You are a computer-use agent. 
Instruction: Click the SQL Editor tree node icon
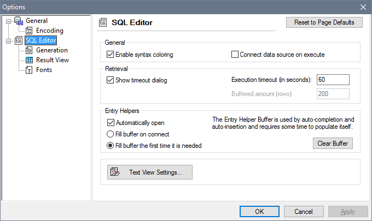[18, 40]
